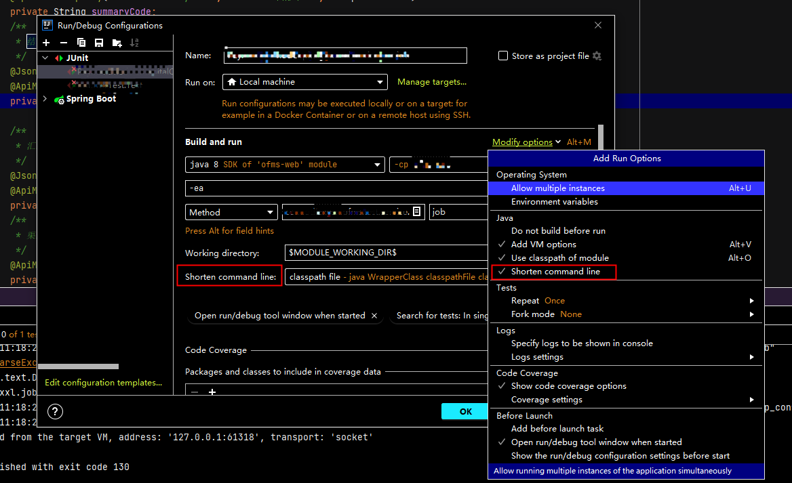Open the Modify options menu
Screen dimensions: 792x483
click(523, 142)
